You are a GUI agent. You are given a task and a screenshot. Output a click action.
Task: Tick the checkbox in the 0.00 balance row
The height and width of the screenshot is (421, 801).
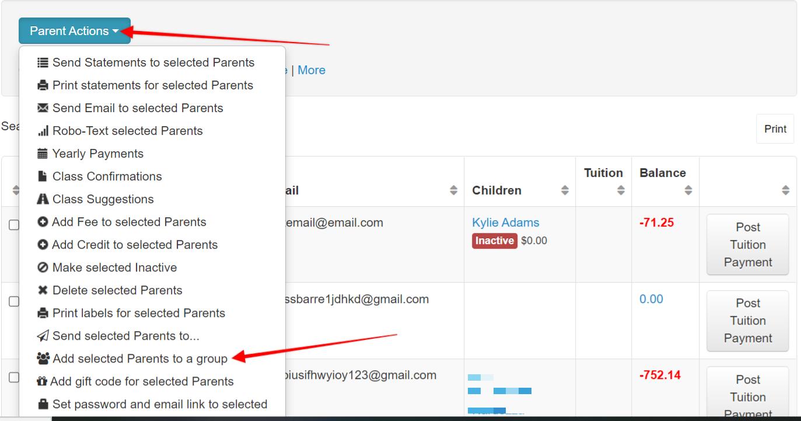click(x=13, y=302)
